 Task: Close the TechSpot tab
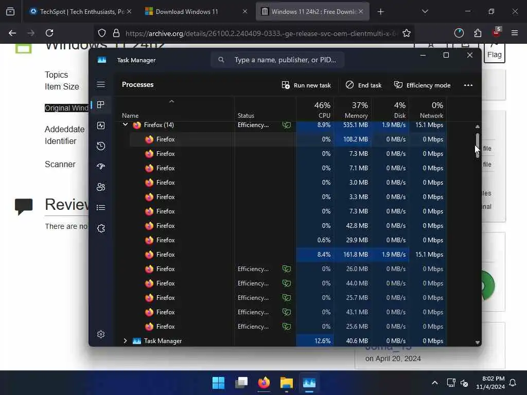[129, 11]
